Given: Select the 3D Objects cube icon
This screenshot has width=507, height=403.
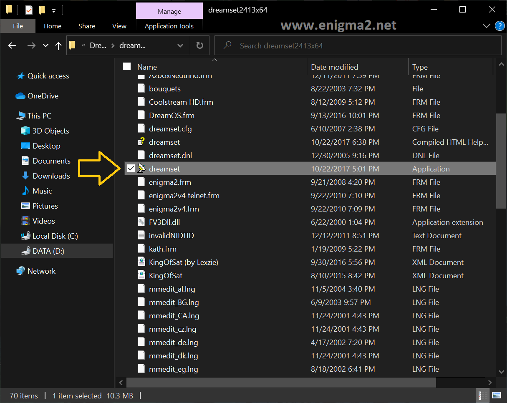Looking at the screenshot, I should point(25,131).
